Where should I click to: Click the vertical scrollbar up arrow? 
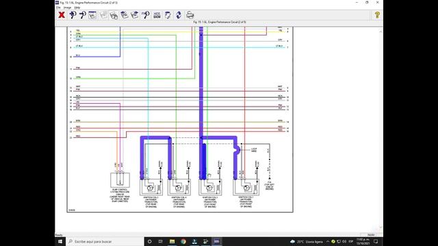coord(381,32)
